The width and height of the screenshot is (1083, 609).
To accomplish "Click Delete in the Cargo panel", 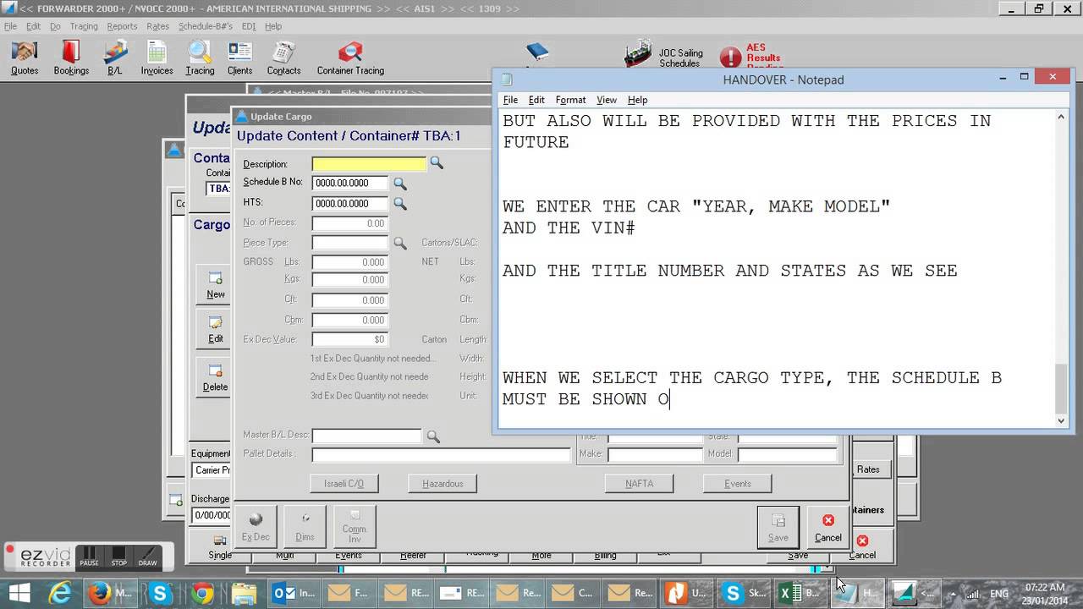I will click(216, 378).
